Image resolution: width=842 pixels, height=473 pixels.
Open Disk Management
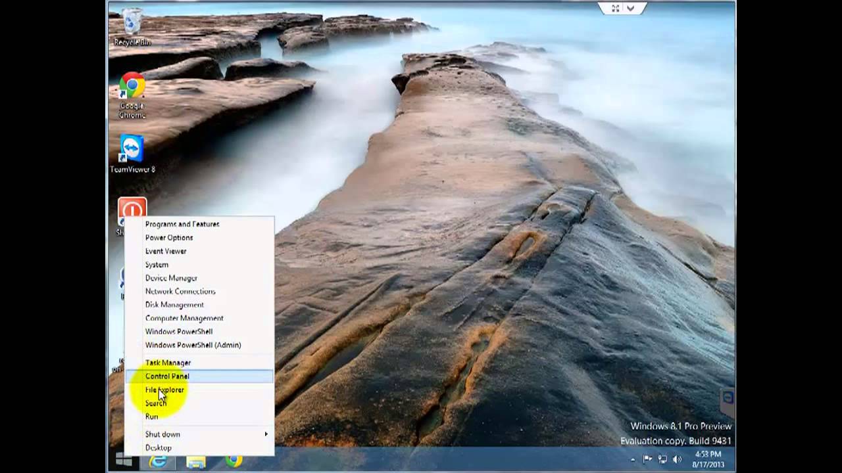[199, 305]
